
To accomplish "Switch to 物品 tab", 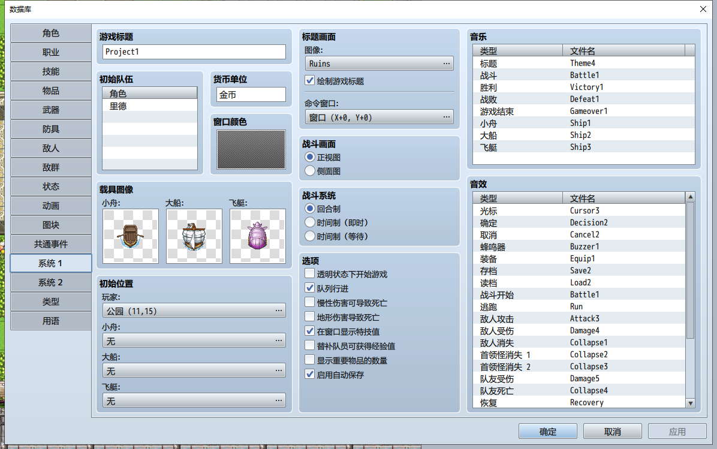I will (51, 91).
